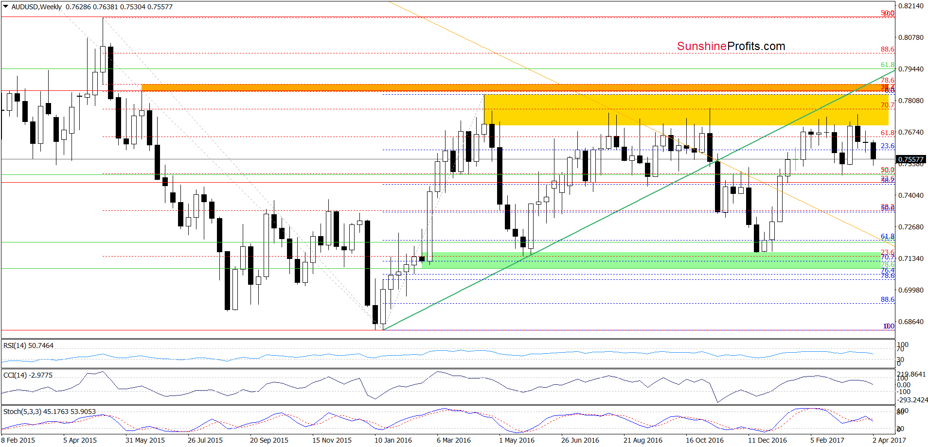Viewport: 928px width, 447px height.
Task: Select the RSI(14) 50.7464 indicator label
Action: click(28, 345)
